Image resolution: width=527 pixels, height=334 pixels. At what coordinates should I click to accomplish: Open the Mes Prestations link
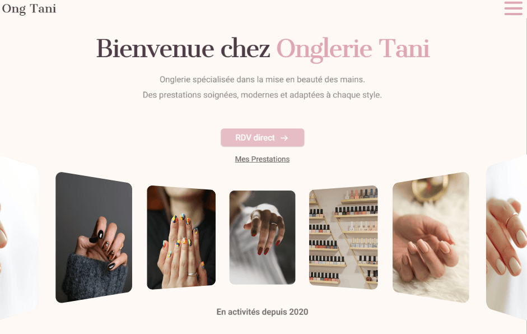262,159
